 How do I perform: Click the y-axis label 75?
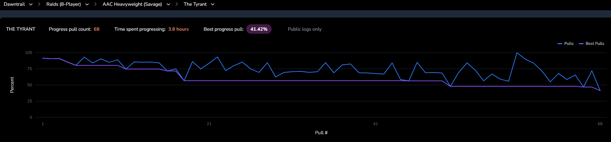30,69
